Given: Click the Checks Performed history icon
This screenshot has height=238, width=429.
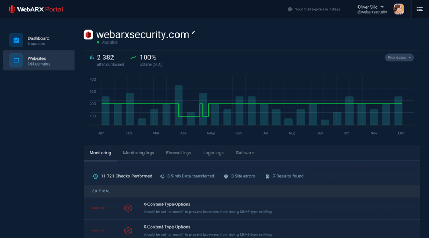Looking at the screenshot, I should point(95,176).
